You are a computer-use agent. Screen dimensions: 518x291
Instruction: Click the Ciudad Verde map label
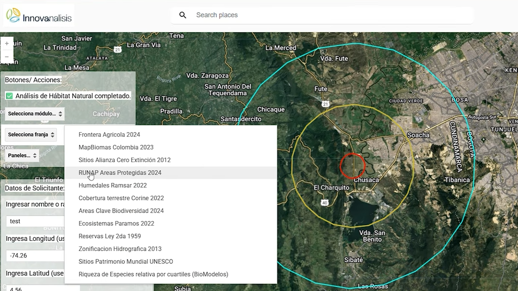pyautogui.click(x=406, y=101)
